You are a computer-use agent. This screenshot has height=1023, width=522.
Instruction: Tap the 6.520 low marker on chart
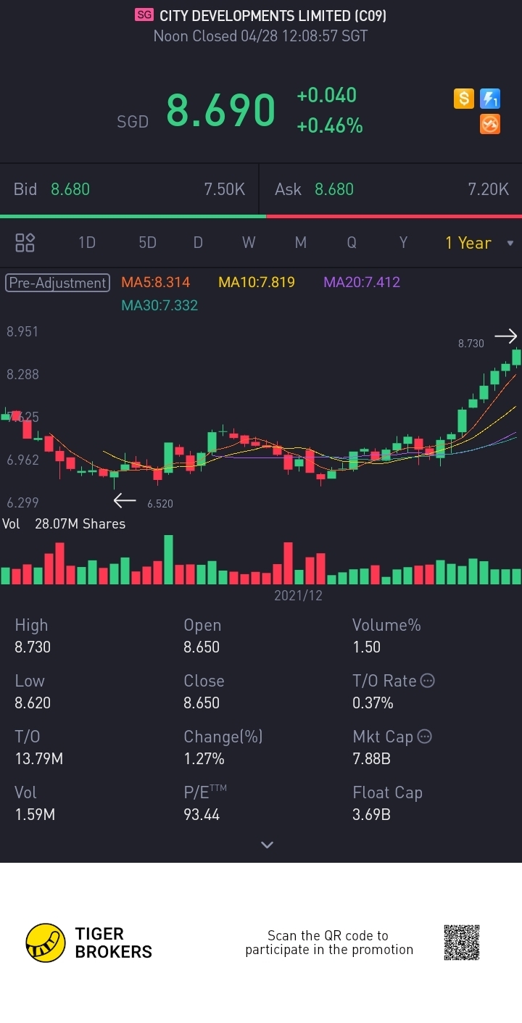pos(160,503)
